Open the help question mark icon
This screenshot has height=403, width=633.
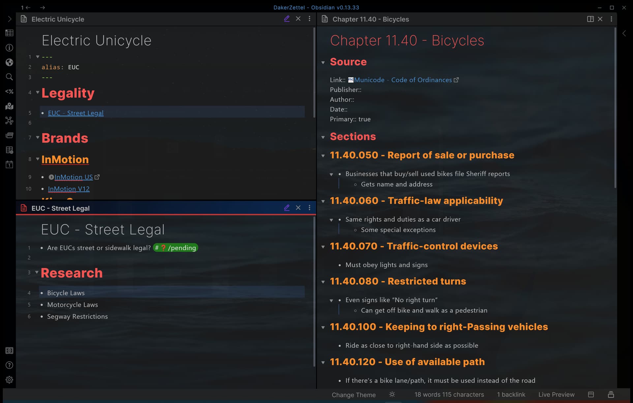coord(9,365)
